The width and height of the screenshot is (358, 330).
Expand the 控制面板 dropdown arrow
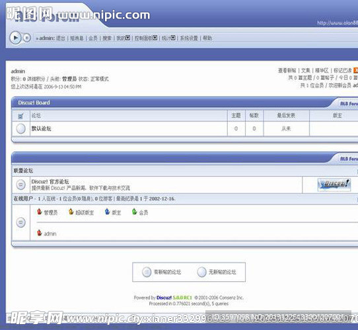(x=155, y=38)
